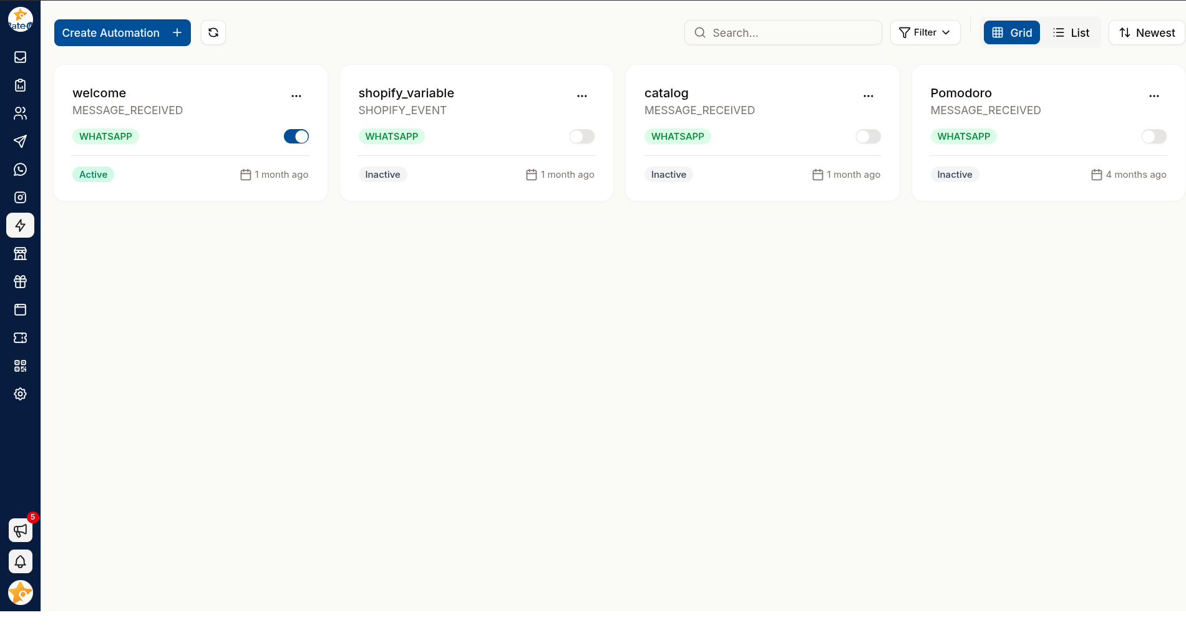The image size is (1186, 625).
Task: Click the WHATSAPP badge on Pomodoro card
Action: [963, 137]
